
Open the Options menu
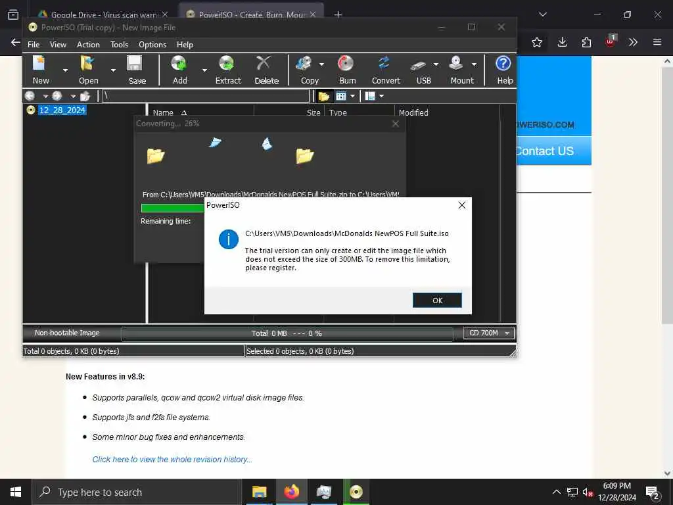tap(152, 45)
